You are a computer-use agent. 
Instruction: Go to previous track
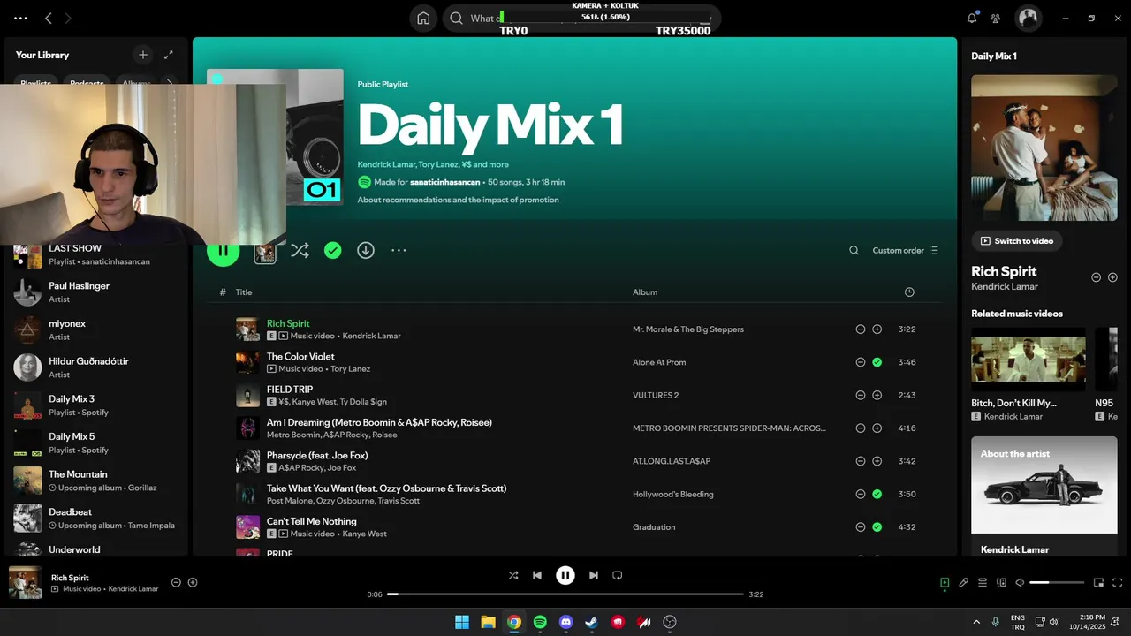click(x=537, y=575)
